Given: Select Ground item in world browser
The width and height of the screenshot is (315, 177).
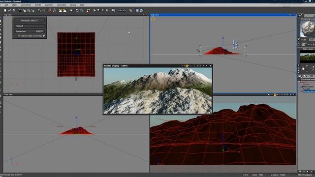Looking at the screenshot, I should click(x=306, y=84).
